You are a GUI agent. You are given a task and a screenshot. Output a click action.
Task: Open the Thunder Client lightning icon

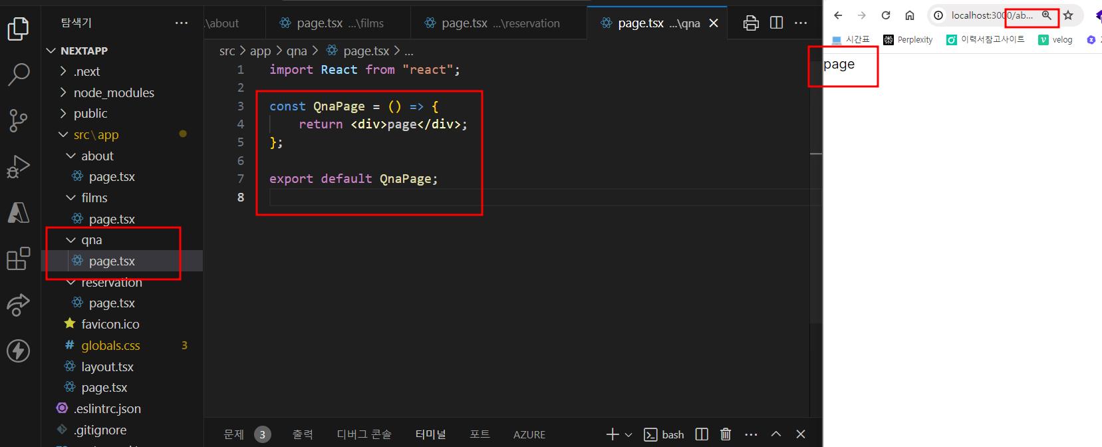coord(18,351)
